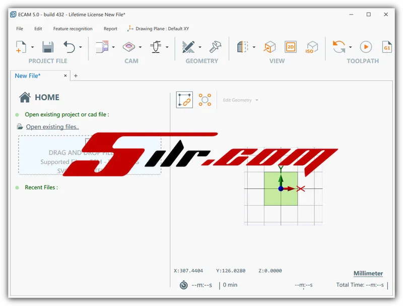Expand the geometry pencil dropdown arrow
Viewport: 403px width, 306px height.
tap(200, 47)
